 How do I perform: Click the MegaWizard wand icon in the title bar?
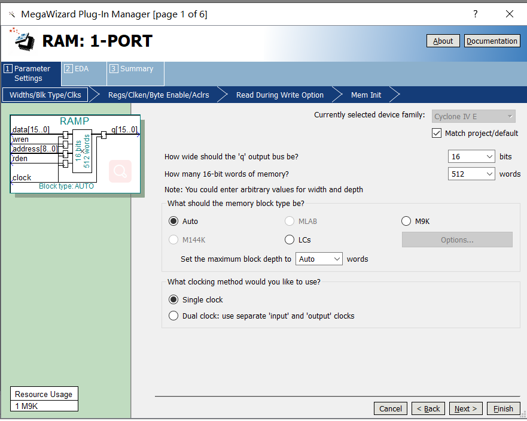(x=11, y=14)
